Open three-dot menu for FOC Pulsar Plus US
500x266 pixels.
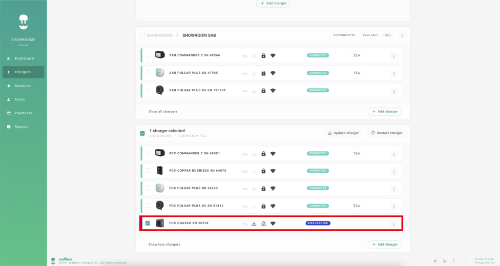click(394, 206)
